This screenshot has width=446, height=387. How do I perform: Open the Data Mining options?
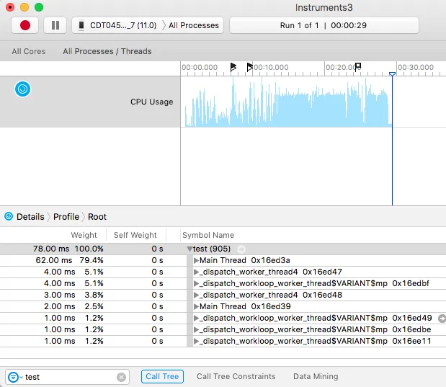click(316, 376)
